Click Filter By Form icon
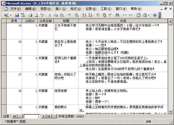Screen dimensions: 174x125 click(x=104, y=15)
